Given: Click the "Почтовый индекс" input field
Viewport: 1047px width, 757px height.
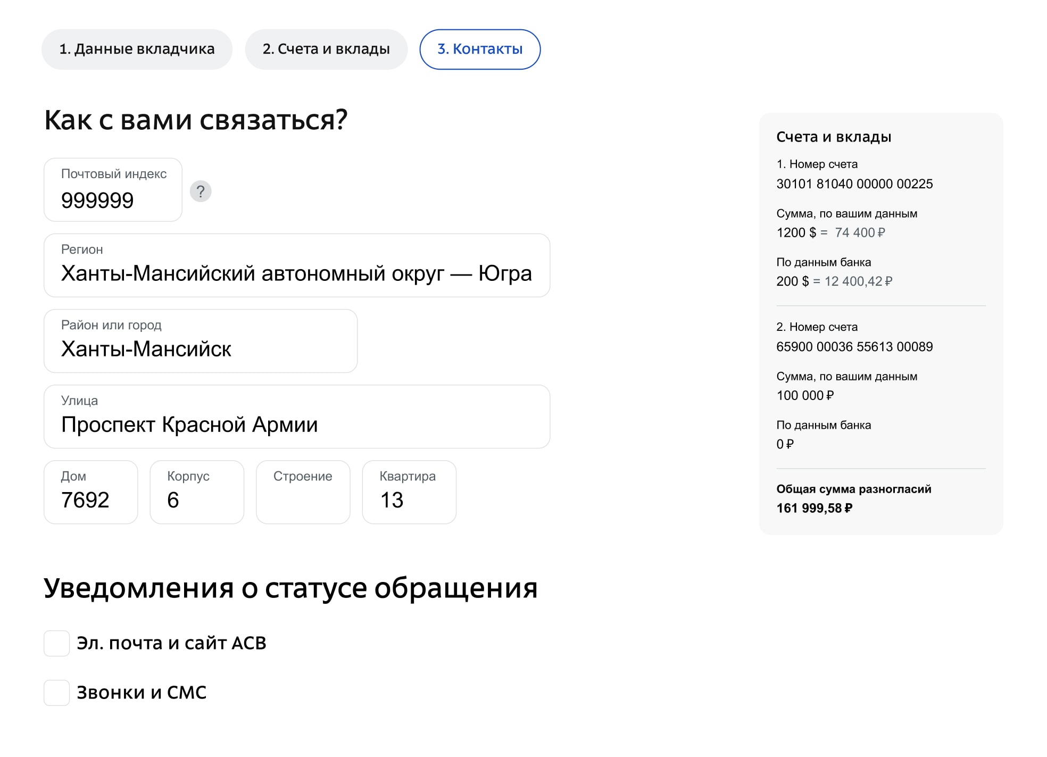Looking at the screenshot, I should coord(113,190).
